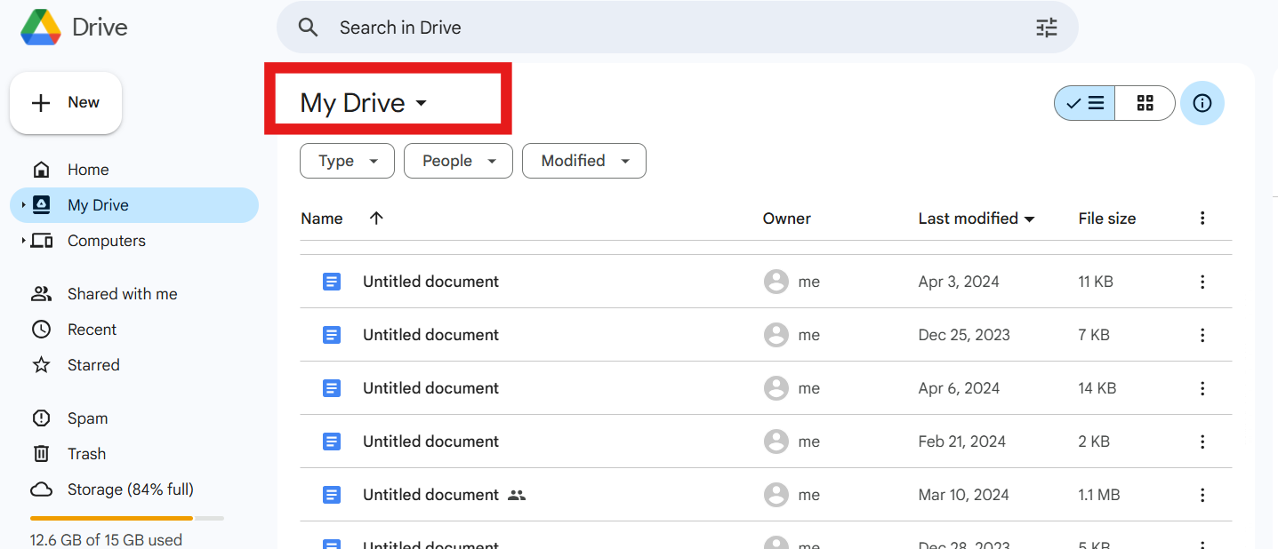Open Recent files from the sidebar
Screen dimensions: 1278x549
coord(92,329)
